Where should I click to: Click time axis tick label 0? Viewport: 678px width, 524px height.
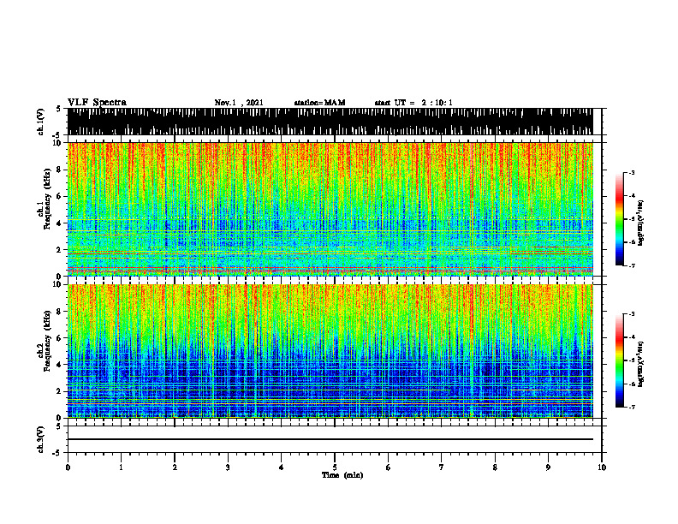pyautogui.click(x=68, y=467)
